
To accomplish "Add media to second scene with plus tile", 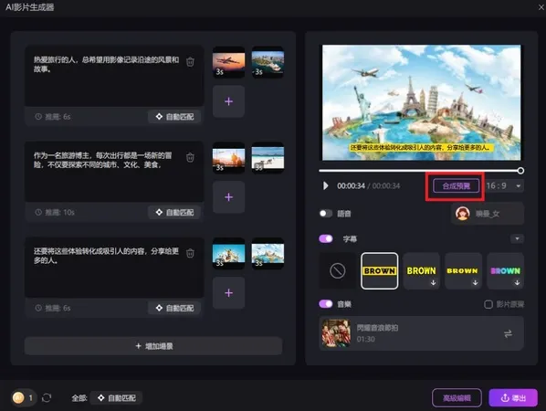I will coord(228,197).
